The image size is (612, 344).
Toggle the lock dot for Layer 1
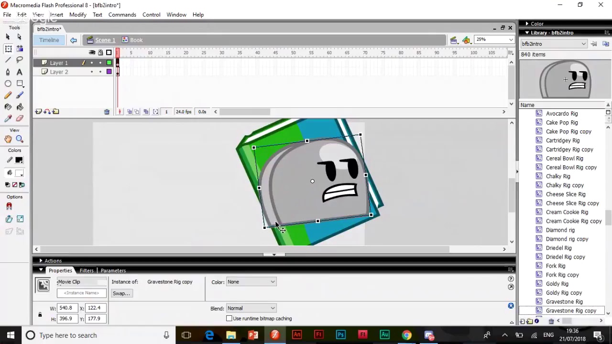100,63
